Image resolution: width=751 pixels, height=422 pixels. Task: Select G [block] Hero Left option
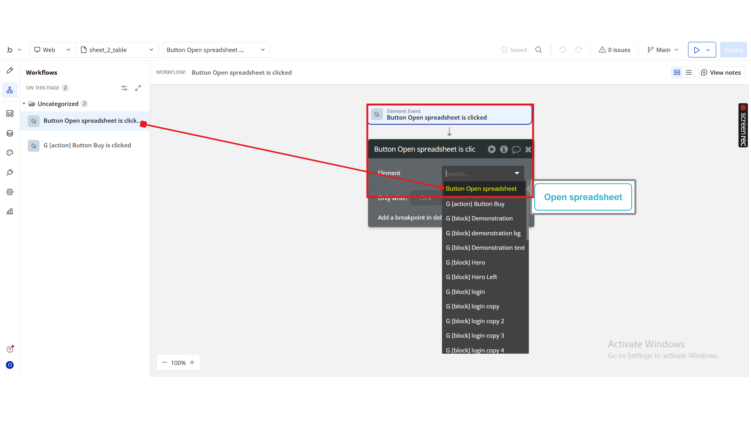pos(471,277)
